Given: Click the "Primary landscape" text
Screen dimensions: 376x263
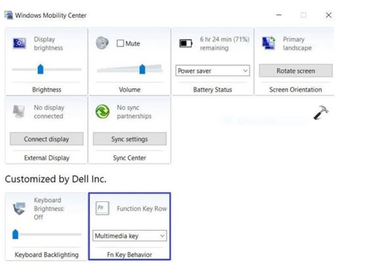Looking at the screenshot, I should tap(297, 43).
